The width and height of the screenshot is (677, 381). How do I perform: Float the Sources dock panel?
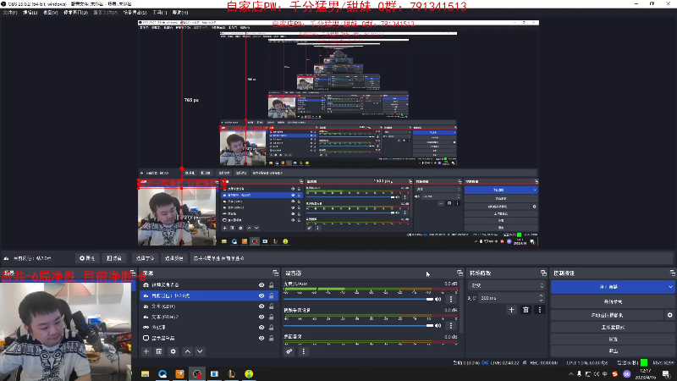[276, 273]
